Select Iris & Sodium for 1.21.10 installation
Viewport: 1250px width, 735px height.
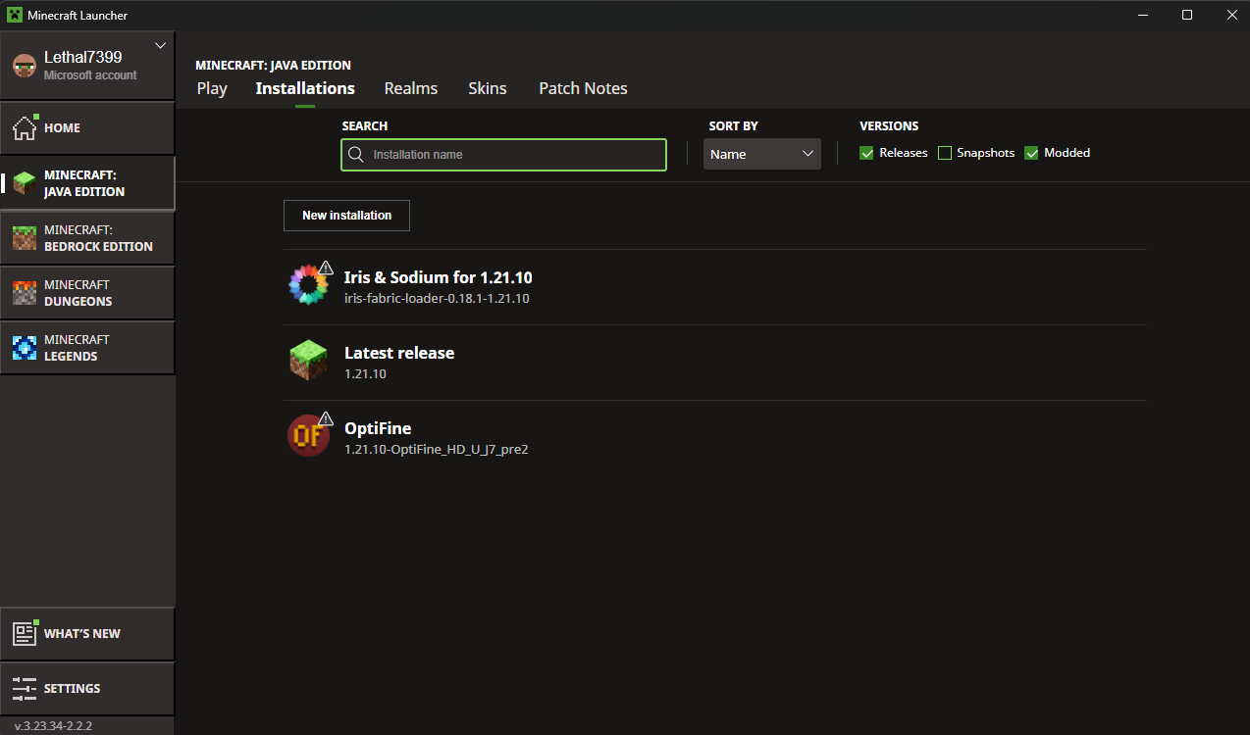pos(715,287)
